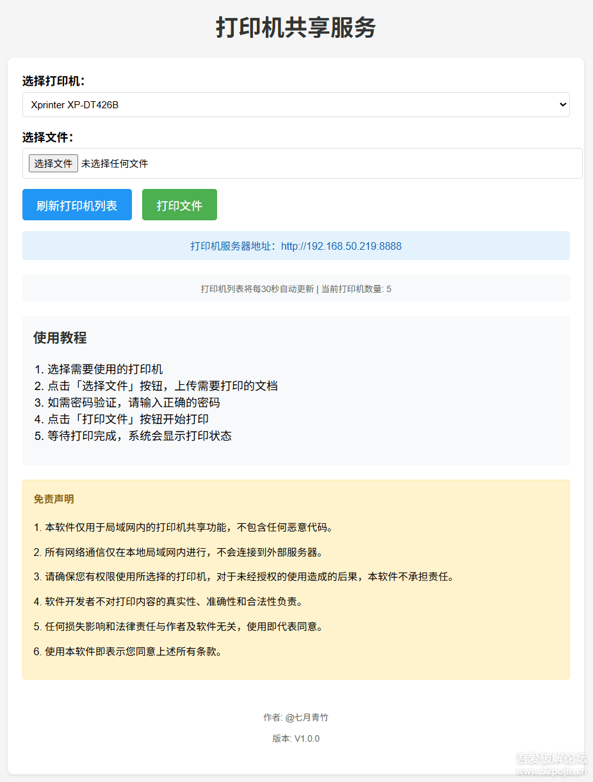
Task: Click the dropdown chevron arrow
Action: pyautogui.click(x=562, y=104)
